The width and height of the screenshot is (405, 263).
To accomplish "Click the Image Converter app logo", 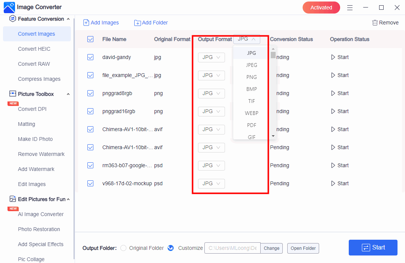I will tap(9, 7).
